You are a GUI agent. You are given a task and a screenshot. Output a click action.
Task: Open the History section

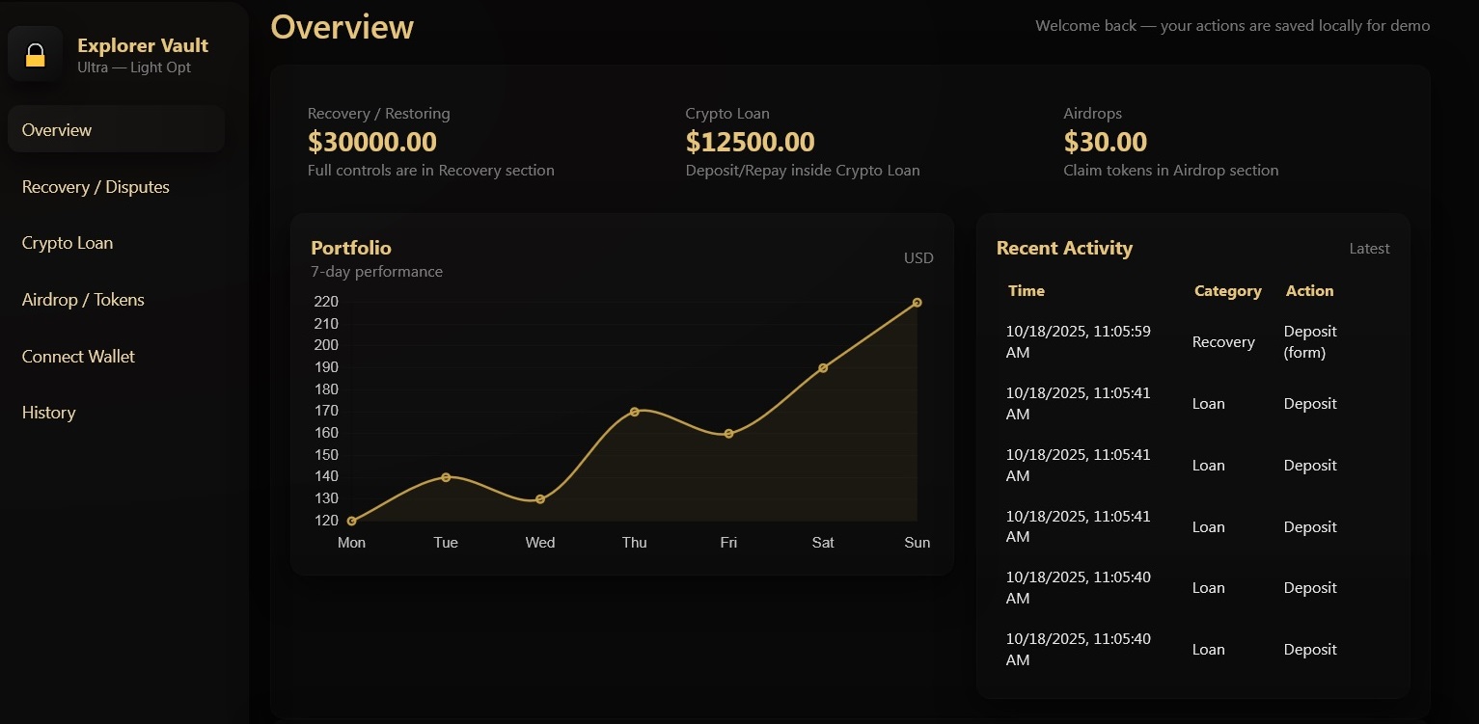[x=48, y=413]
